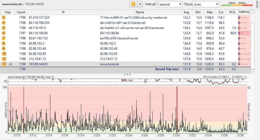
Task: Select hop 8 orange number icon
Action: pos(3,43)
